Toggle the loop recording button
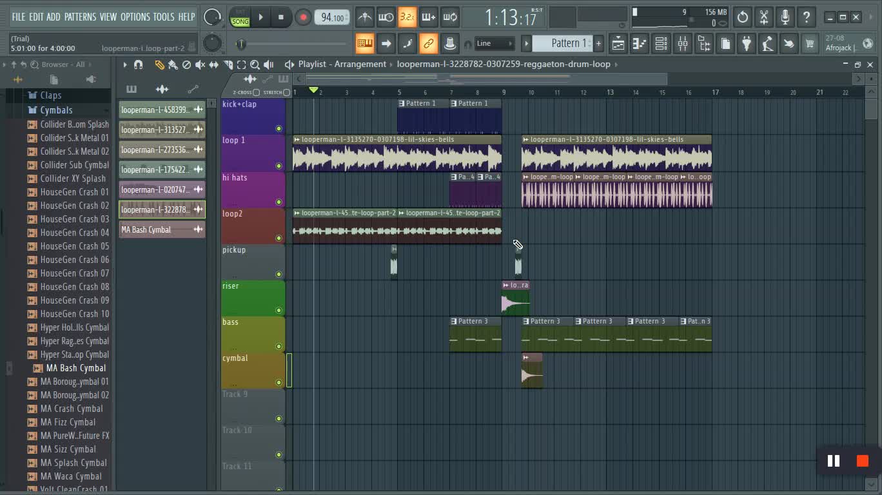 click(450, 17)
